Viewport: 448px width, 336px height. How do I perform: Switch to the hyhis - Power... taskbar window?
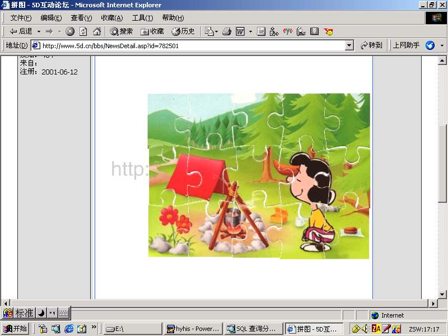coord(193,329)
